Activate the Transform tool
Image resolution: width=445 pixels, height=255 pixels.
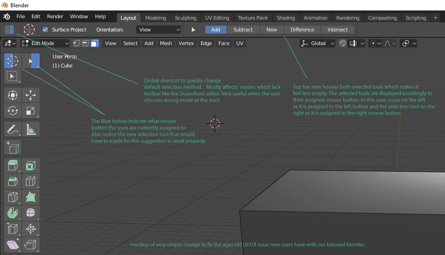13,95
